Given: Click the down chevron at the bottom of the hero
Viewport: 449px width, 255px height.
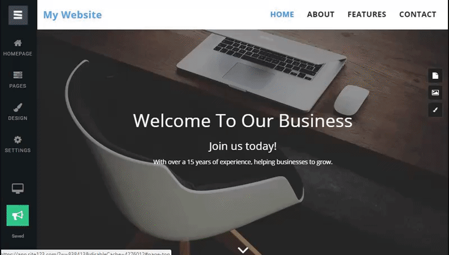Looking at the screenshot, I should tap(243, 250).
